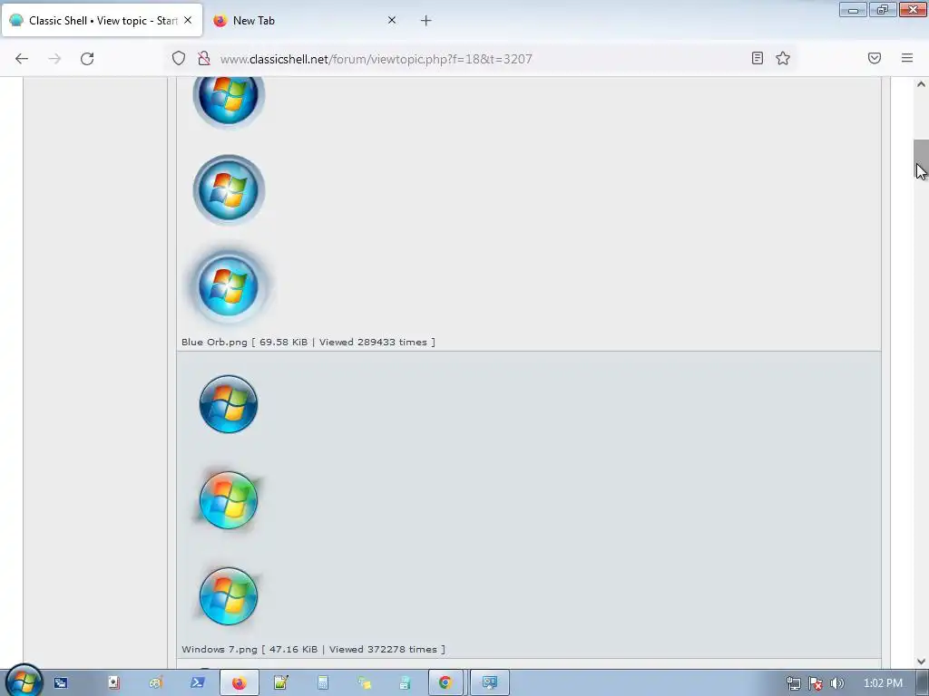Open the tracking protection shield icon
Viewport: 929px width, 696px height.
179,58
